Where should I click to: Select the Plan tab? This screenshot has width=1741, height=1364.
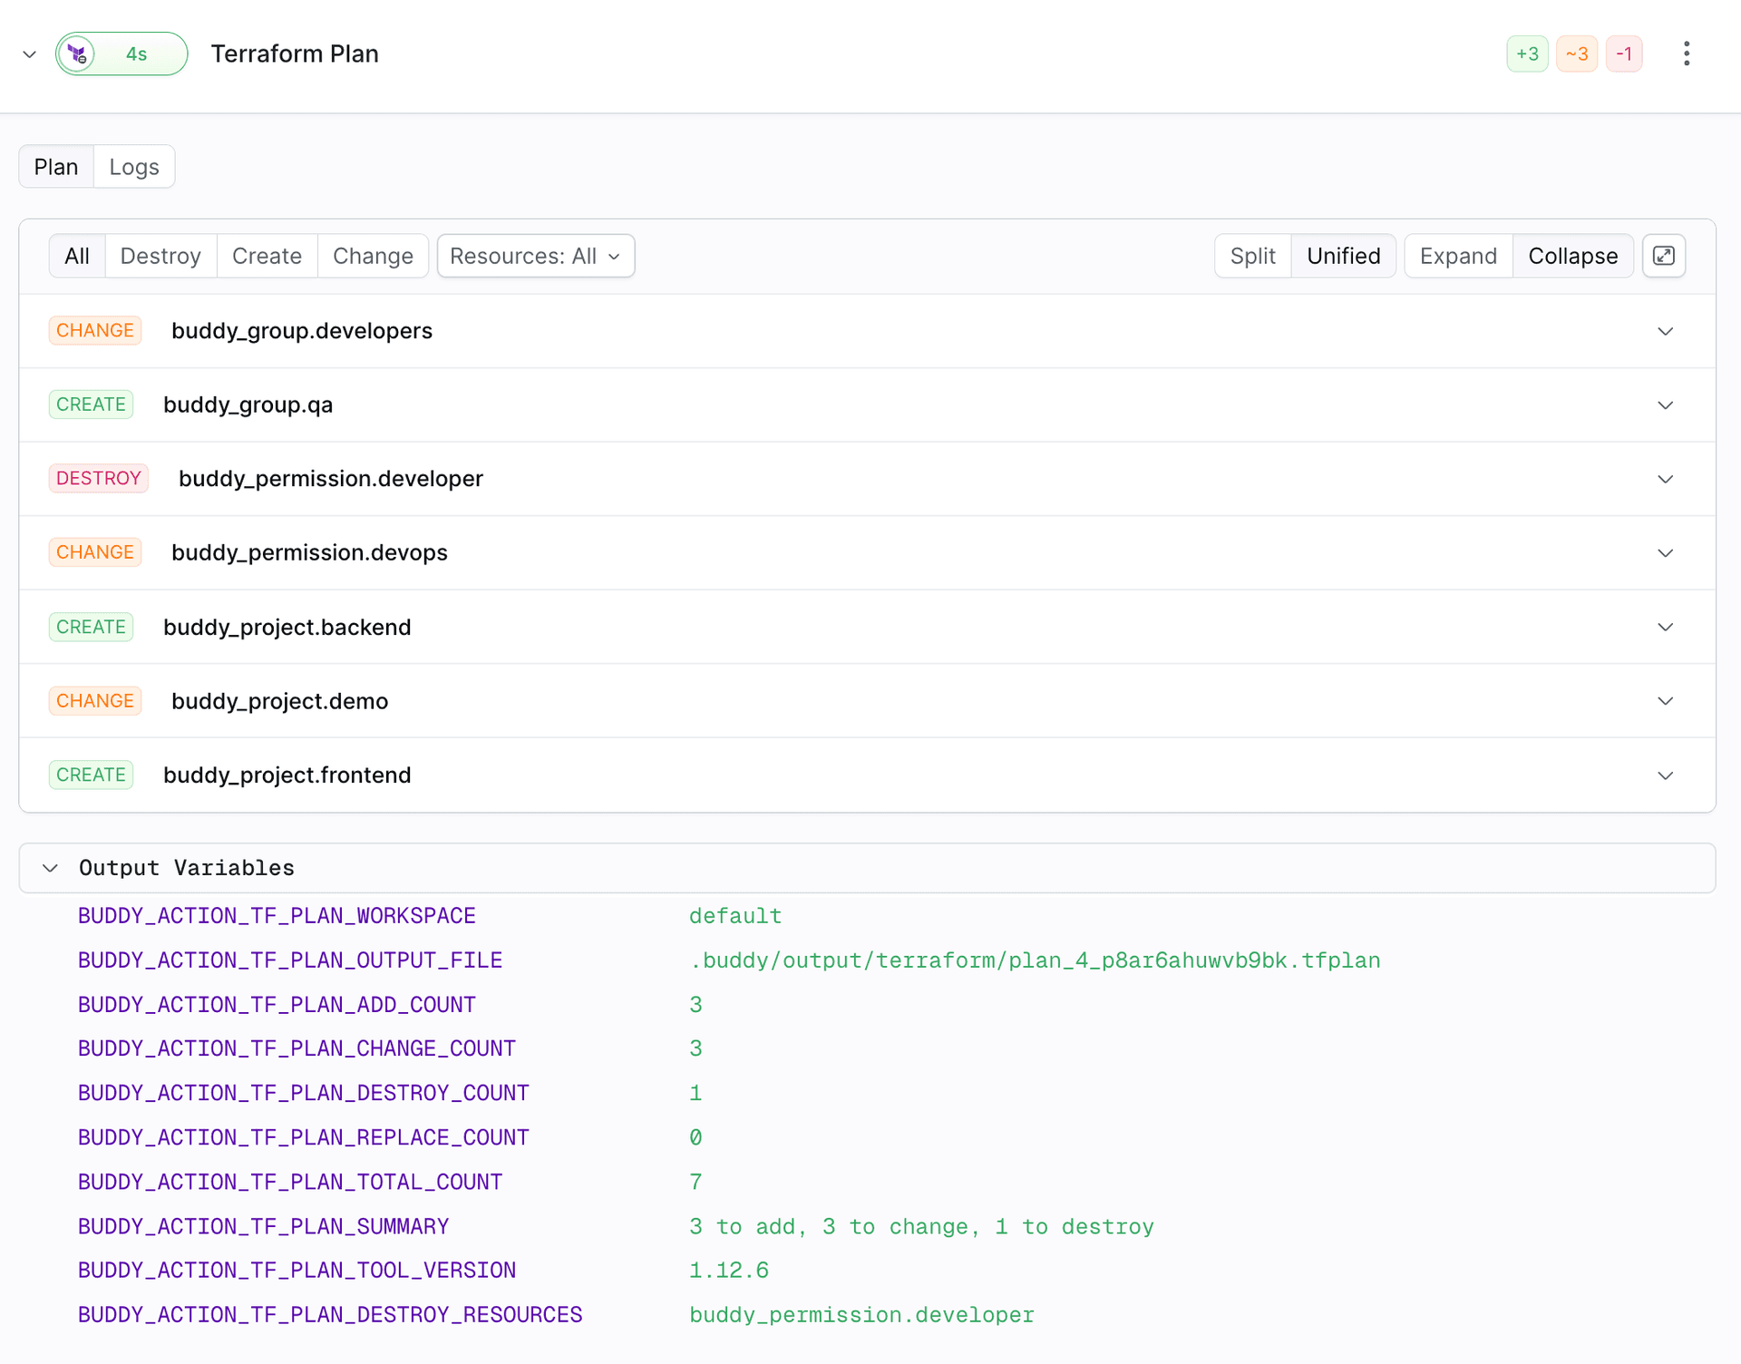point(56,167)
